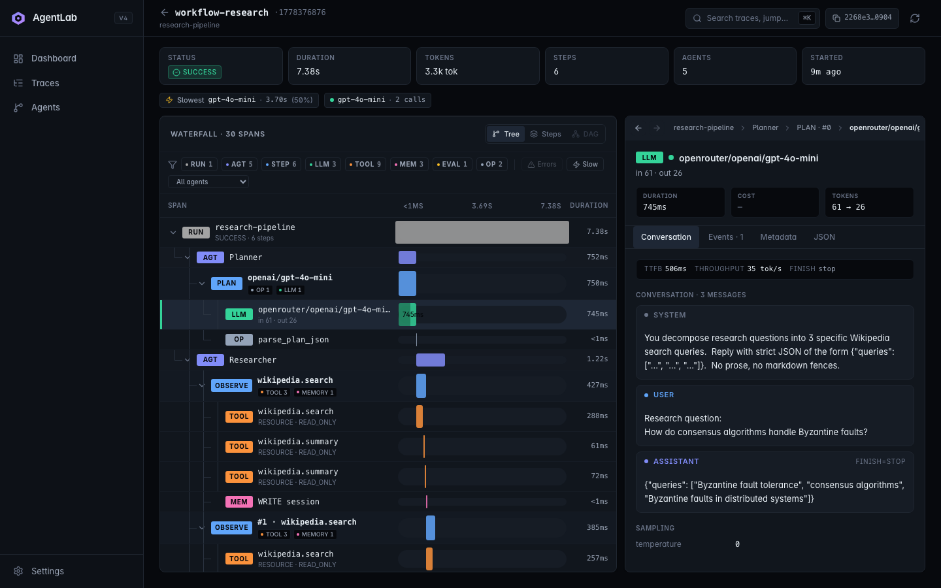This screenshot has height=588, width=941.
Task: Toggle the MEM 3 span filter
Action: click(409, 165)
